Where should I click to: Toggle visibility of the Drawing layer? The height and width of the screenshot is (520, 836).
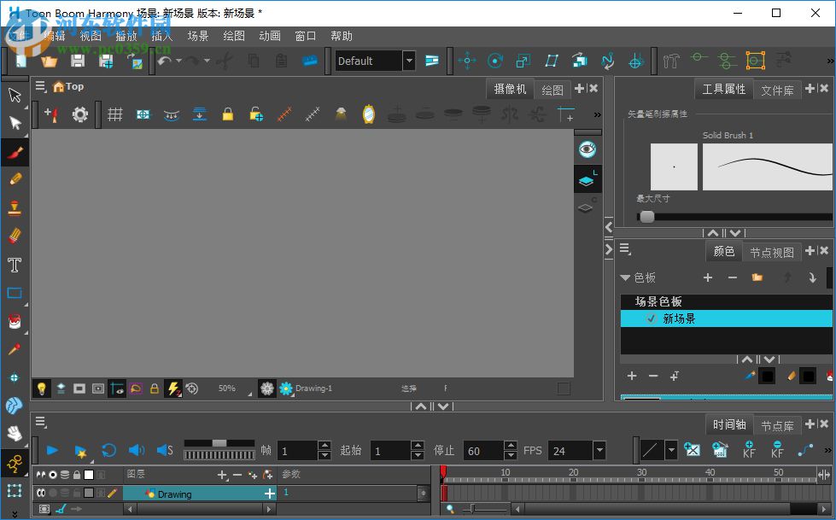click(x=42, y=493)
